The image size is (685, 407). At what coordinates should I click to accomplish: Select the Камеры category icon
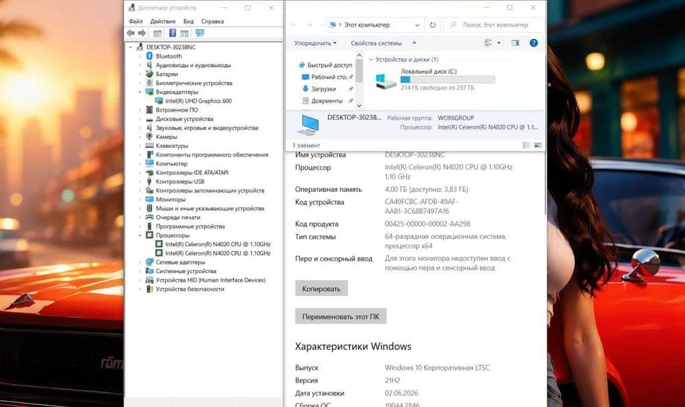coord(149,137)
